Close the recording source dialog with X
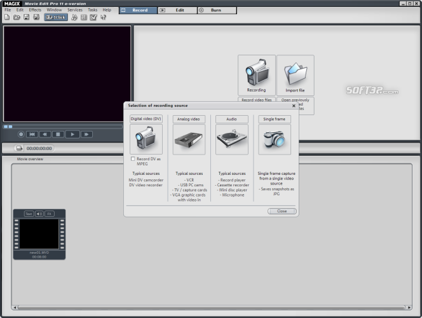The image size is (422, 318). pyautogui.click(x=294, y=106)
